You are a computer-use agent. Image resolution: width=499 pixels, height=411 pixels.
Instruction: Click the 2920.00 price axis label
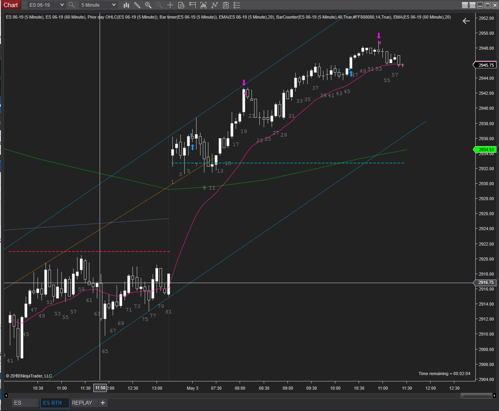point(486,259)
